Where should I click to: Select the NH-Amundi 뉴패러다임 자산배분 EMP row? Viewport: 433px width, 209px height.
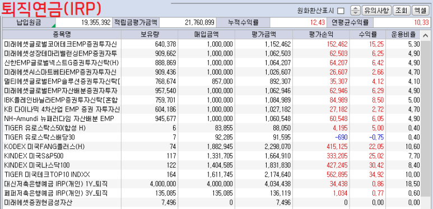tap(211, 119)
